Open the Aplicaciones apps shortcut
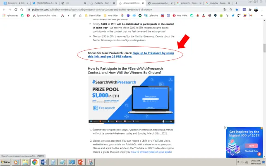The width and height of the screenshot is (266, 166). 10,15
